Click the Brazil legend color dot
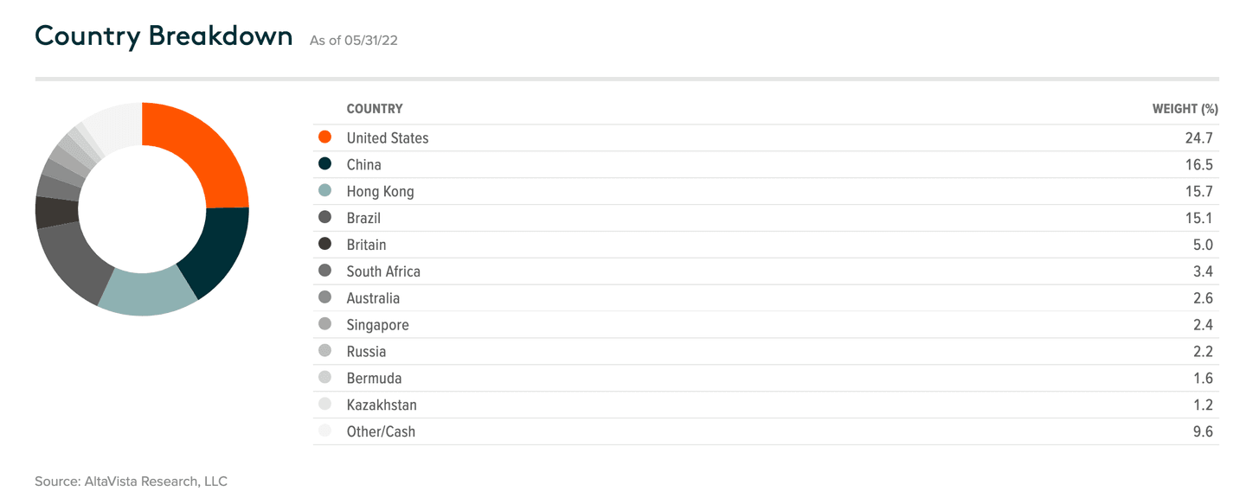The width and height of the screenshot is (1246, 504). (x=325, y=218)
